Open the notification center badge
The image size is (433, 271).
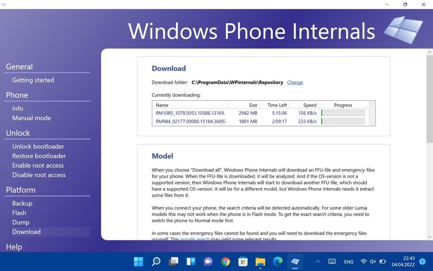coord(423,262)
